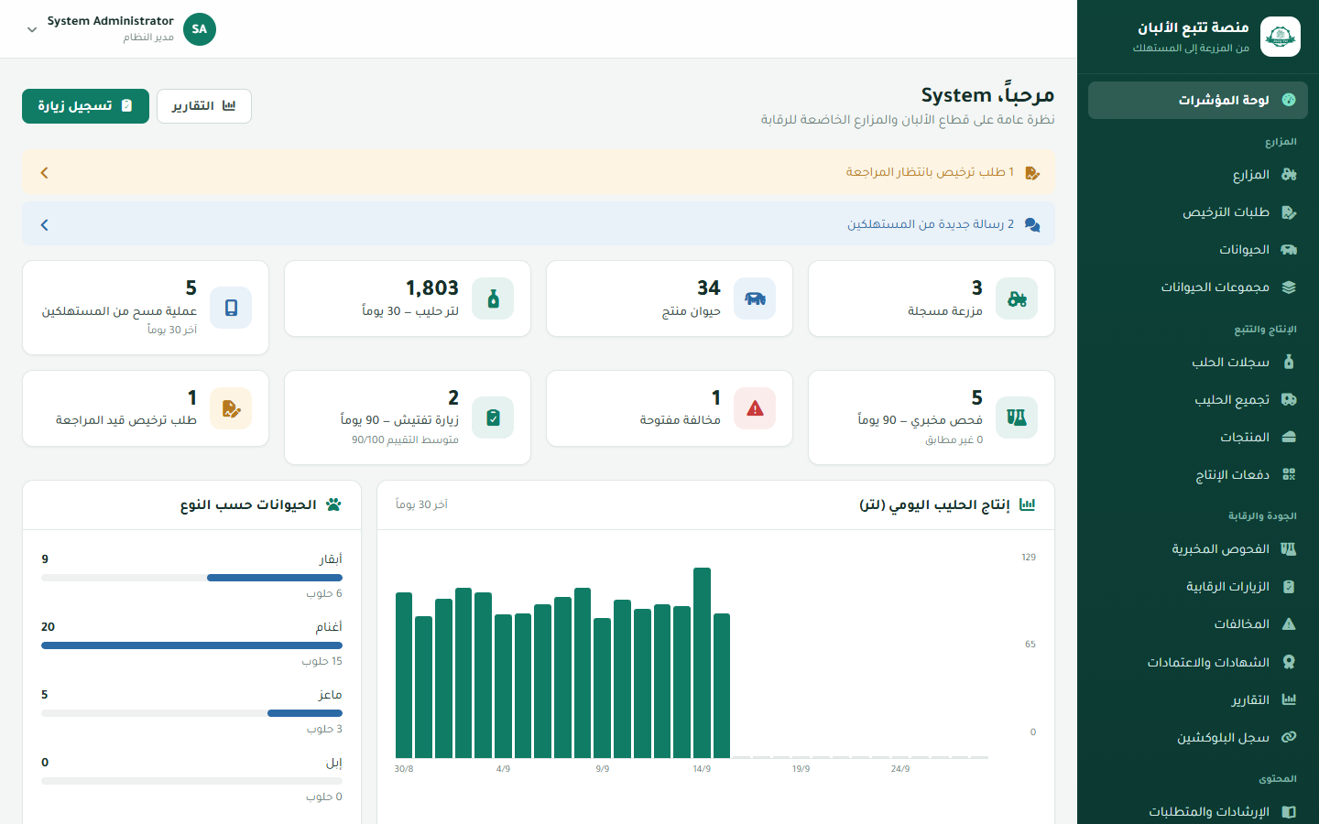Click the chat bubbles icon in the consumer messages banner
The height and width of the screenshot is (824, 1319).
coord(1032,224)
